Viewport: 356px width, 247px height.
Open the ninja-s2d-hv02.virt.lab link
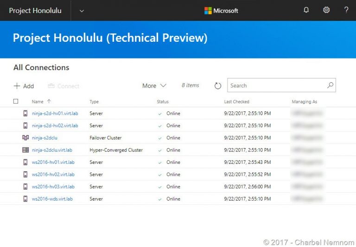pos(55,125)
